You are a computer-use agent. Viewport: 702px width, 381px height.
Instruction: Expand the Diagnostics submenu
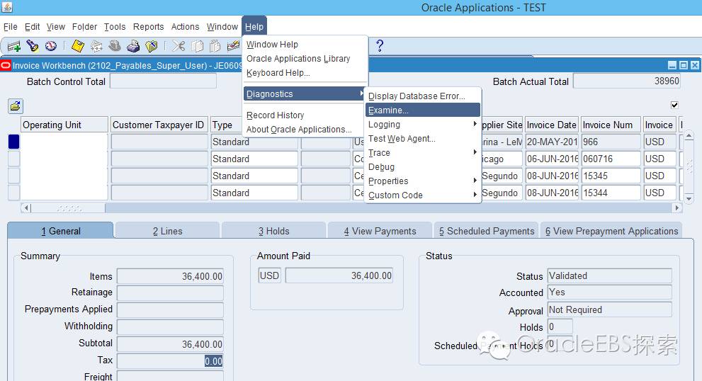pyautogui.click(x=305, y=94)
